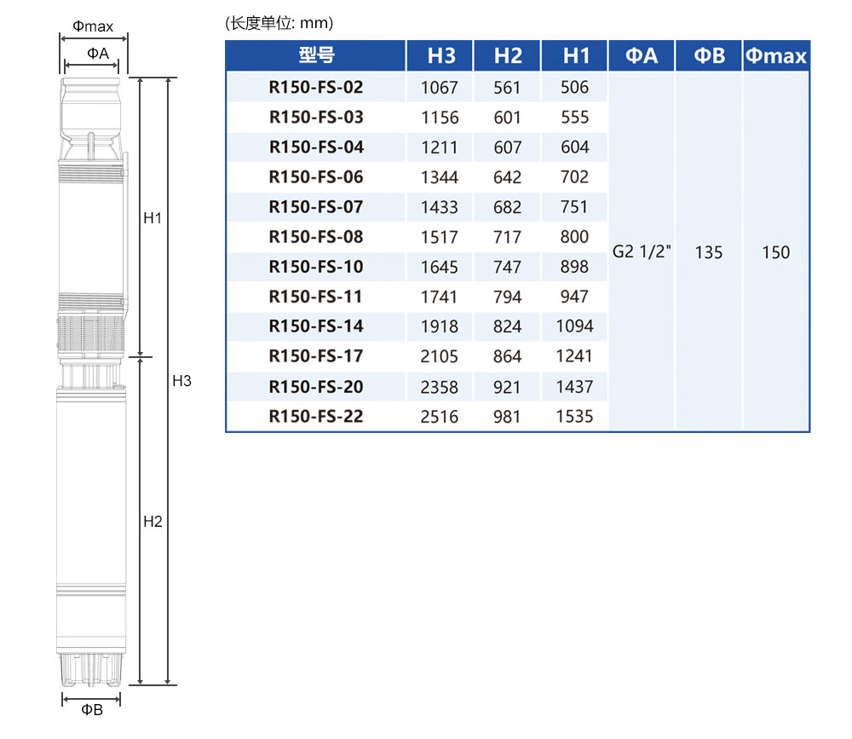Click the H1 dimension label on diagram
The height and width of the screenshot is (739, 852).
pyautogui.click(x=153, y=218)
